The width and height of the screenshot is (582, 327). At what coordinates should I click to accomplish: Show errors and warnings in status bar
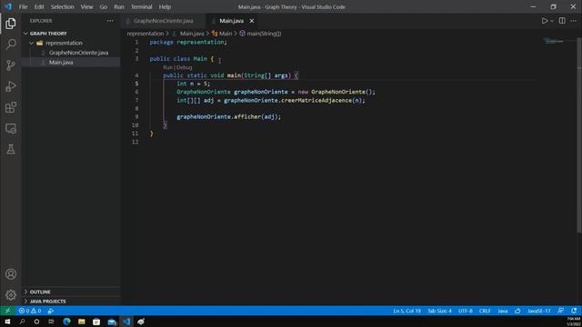coord(30,311)
